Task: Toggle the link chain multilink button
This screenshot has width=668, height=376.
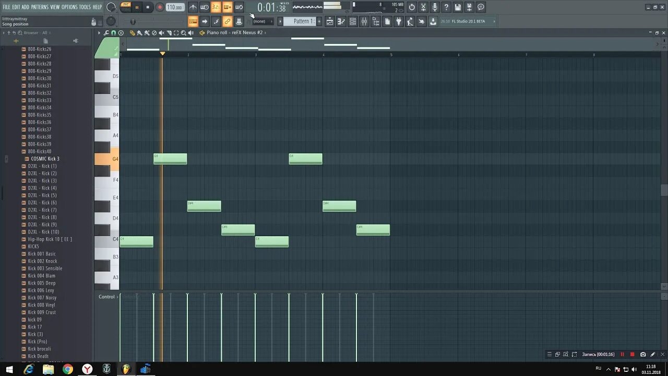Action: pyautogui.click(x=228, y=21)
